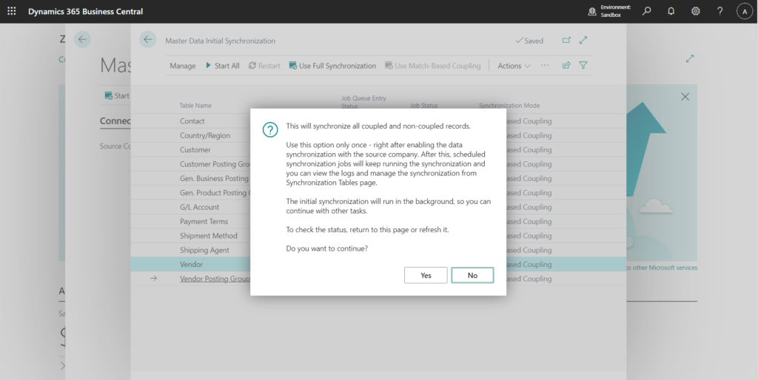This screenshot has width=758, height=380.
Task: Open the settings gear
Action: click(x=695, y=11)
